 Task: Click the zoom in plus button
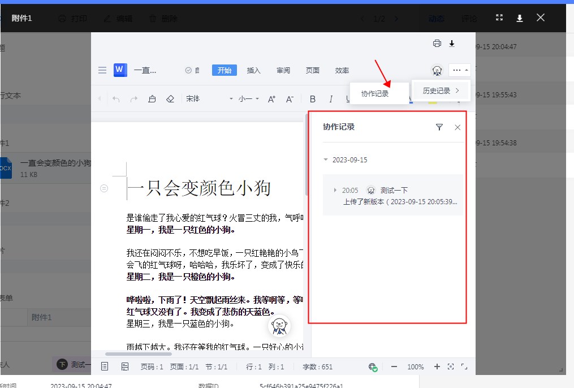(x=437, y=367)
